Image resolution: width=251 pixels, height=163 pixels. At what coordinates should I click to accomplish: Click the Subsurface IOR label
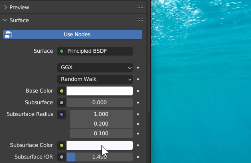pos(34,157)
